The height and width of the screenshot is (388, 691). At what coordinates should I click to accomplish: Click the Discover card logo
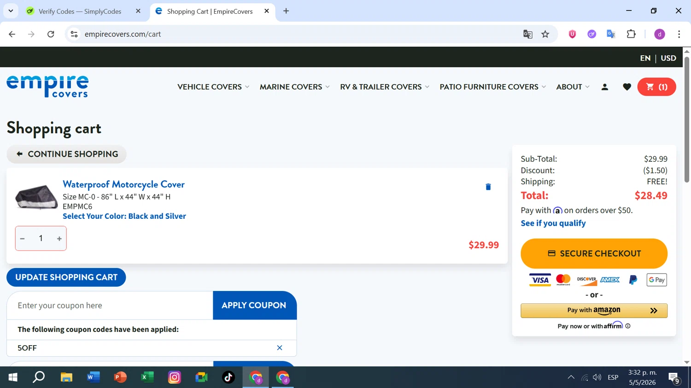tap(587, 280)
